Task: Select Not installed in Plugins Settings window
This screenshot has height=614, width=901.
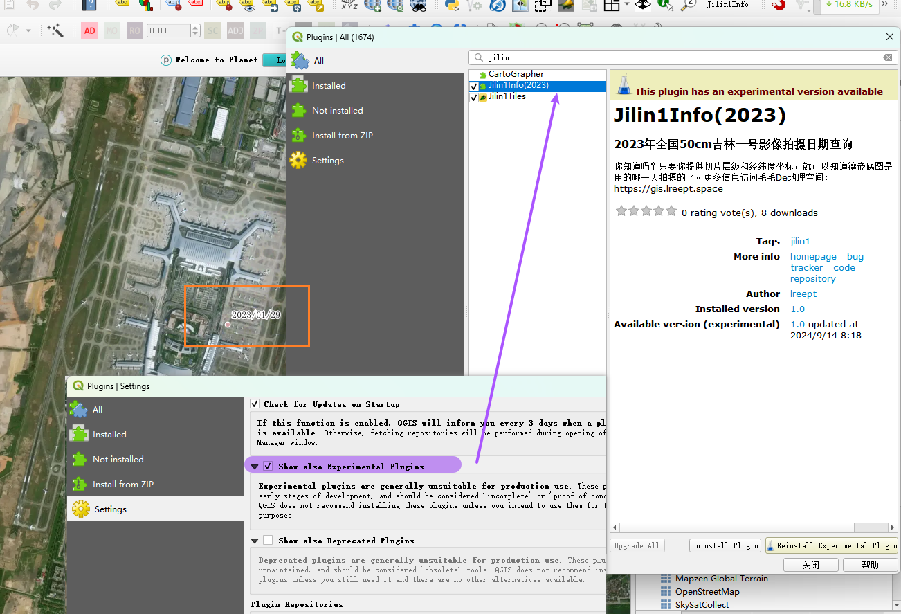Action: tap(156, 460)
